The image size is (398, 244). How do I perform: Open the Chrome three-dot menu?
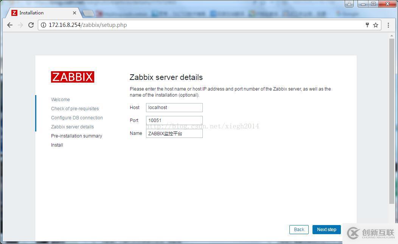389,25
